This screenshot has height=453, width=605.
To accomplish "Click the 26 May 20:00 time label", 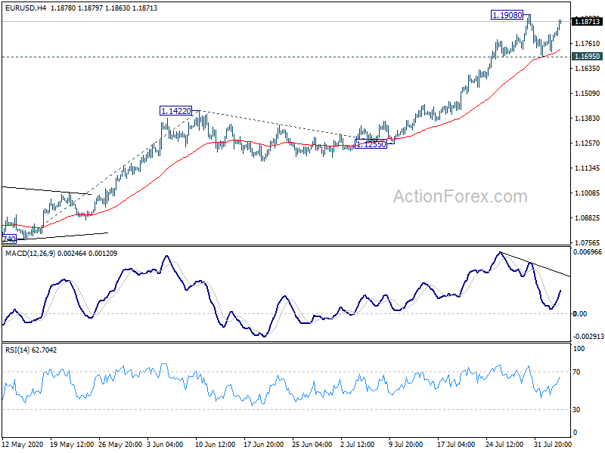I will point(121,445).
